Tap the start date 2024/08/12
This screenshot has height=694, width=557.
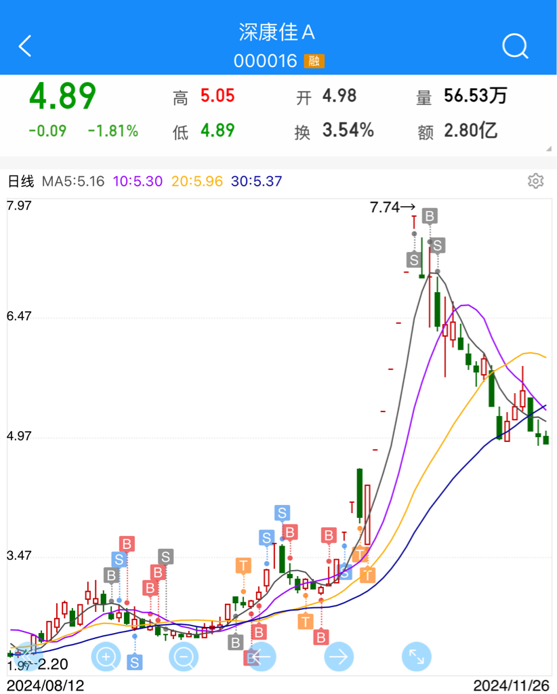(45, 686)
